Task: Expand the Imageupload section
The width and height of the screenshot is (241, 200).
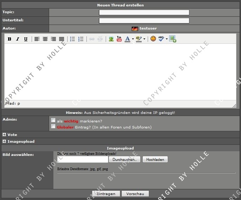Action: pos(4,141)
